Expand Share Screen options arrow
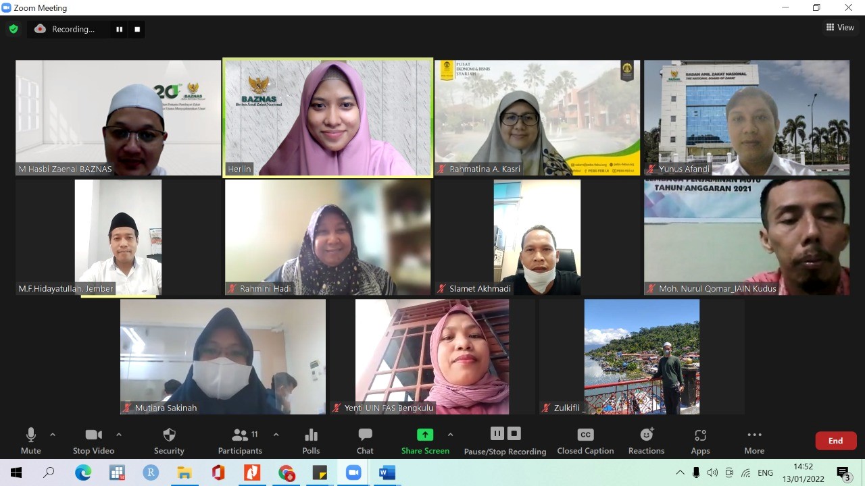The width and height of the screenshot is (865, 486). [451, 435]
